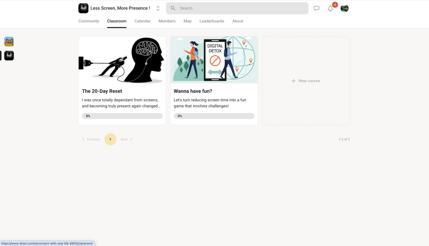
Task: Switch to the cat avatar community in sidebar
Action: pyautogui.click(x=9, y=42)
